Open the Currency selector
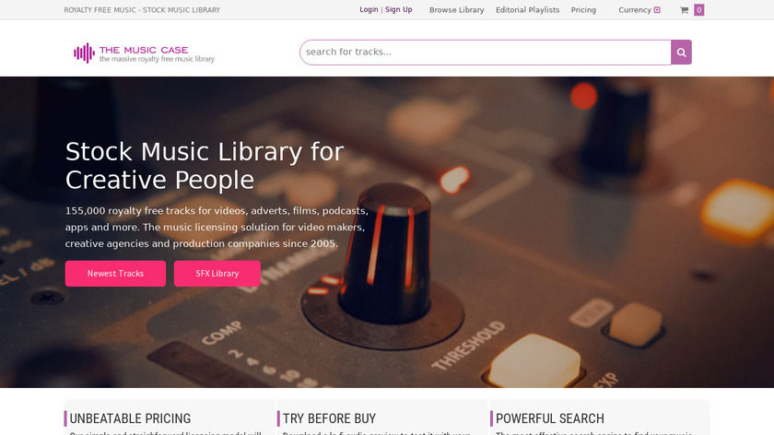The width and height of the screenshot is (774, 435). tap(639, 10)
